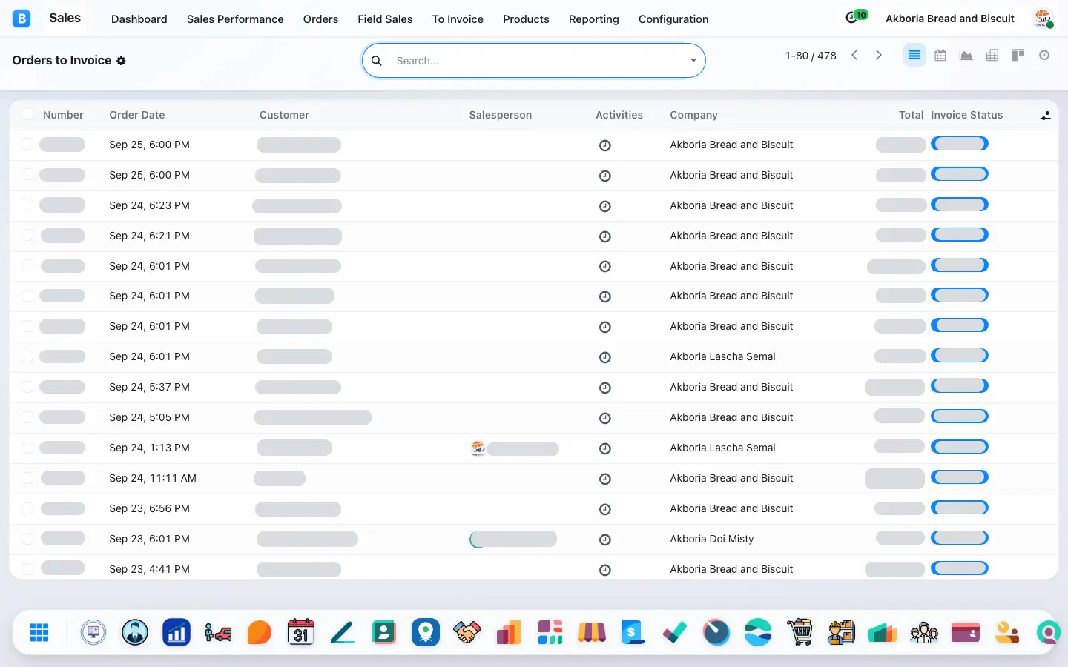This screenshot has width=1068, height=667.
Task: Open the handshake CRM app in the dock
Action: pos(467,632)
